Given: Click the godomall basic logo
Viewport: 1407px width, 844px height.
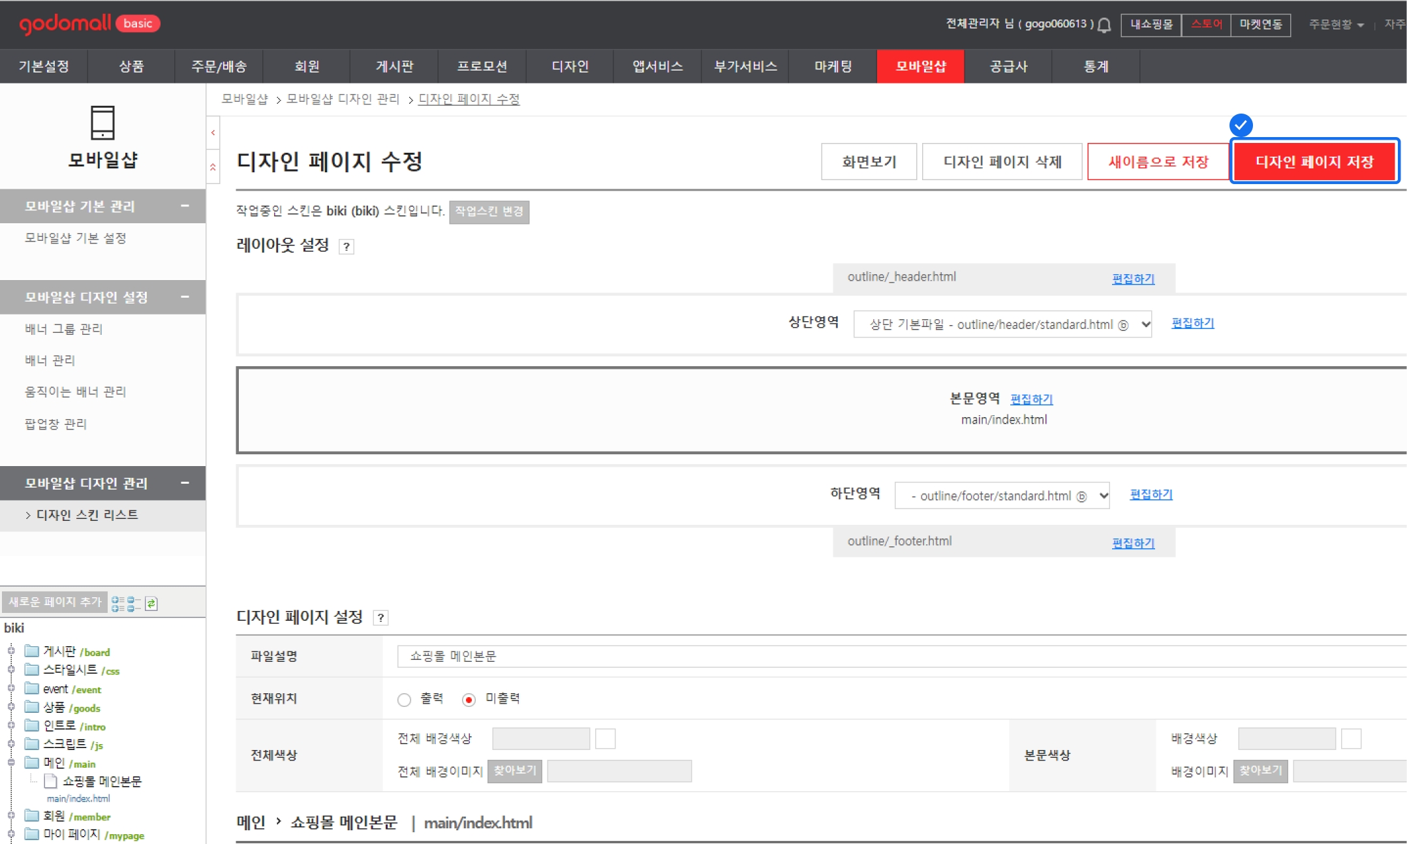Looking at the screenshot, I should pyautogui.click(x=89, y=23).
